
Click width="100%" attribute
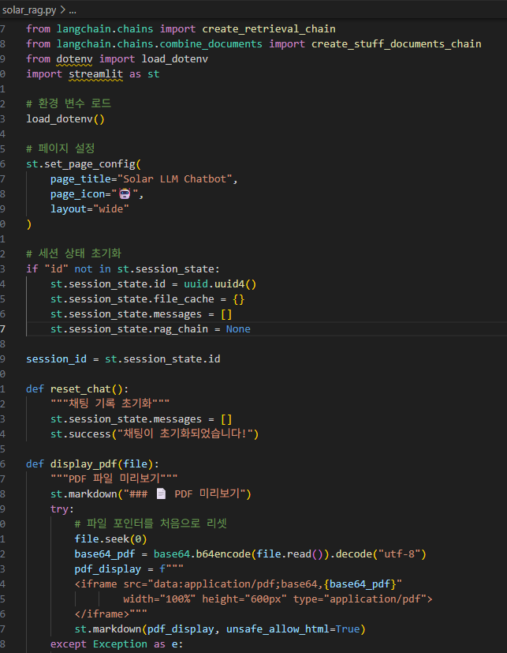[159, 599]
